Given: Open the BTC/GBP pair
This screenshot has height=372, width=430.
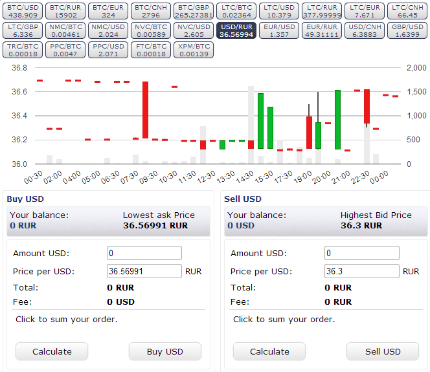Looking at the screenshot, I should 194,11.
